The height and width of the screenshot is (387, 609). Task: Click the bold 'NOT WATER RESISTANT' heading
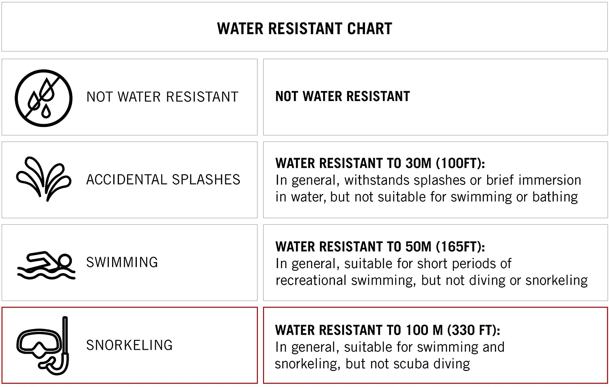coord(343,97)
